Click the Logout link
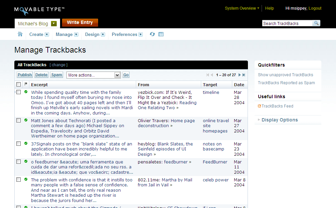Screen dimensions: 336x208 click(x=315, y=8)
